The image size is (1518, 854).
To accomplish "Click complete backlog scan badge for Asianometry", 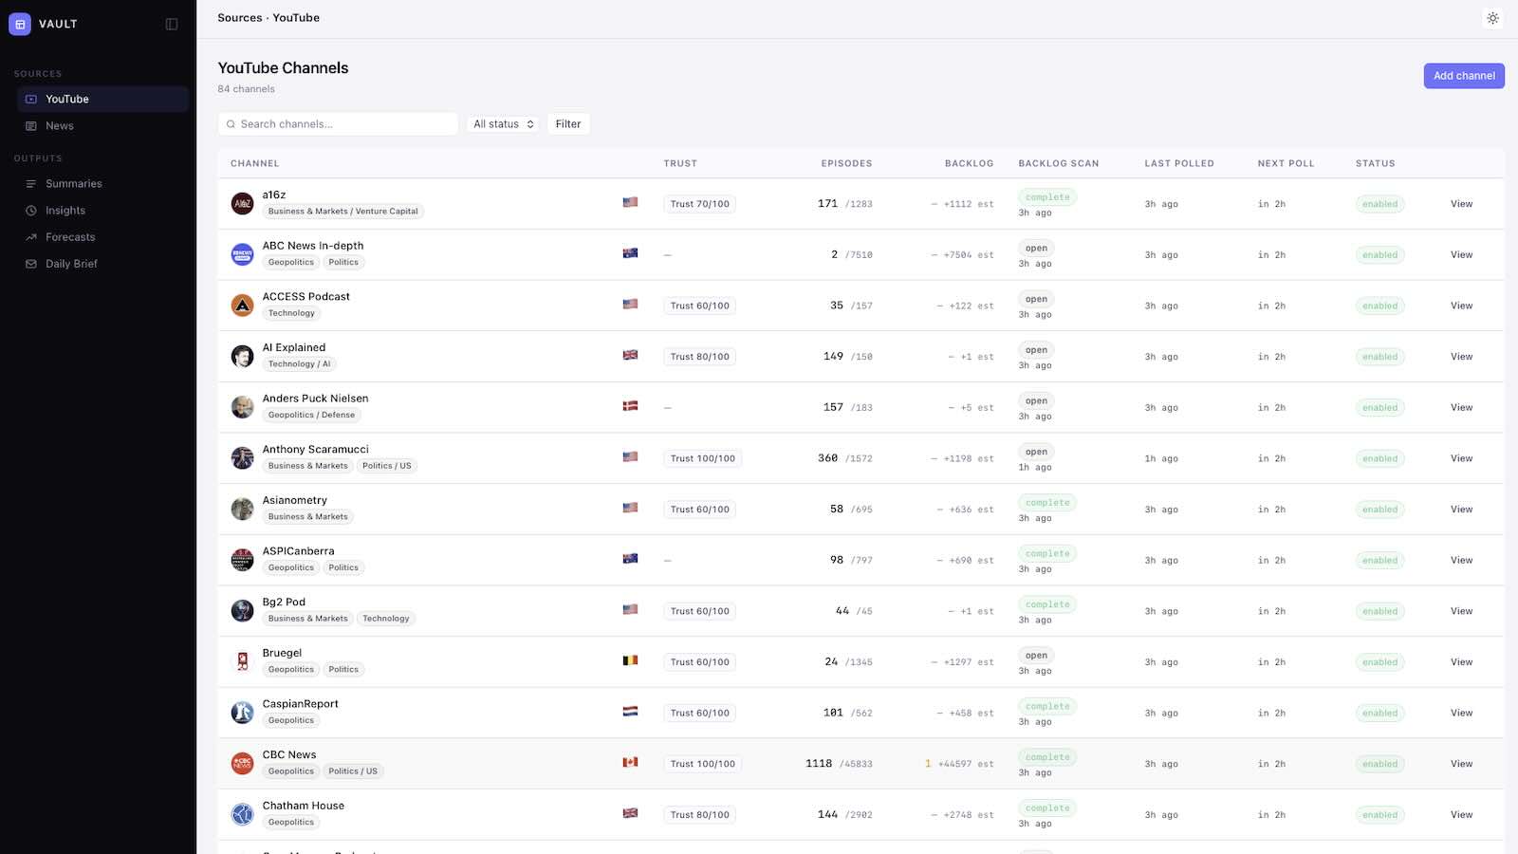I will [1047, 503].
